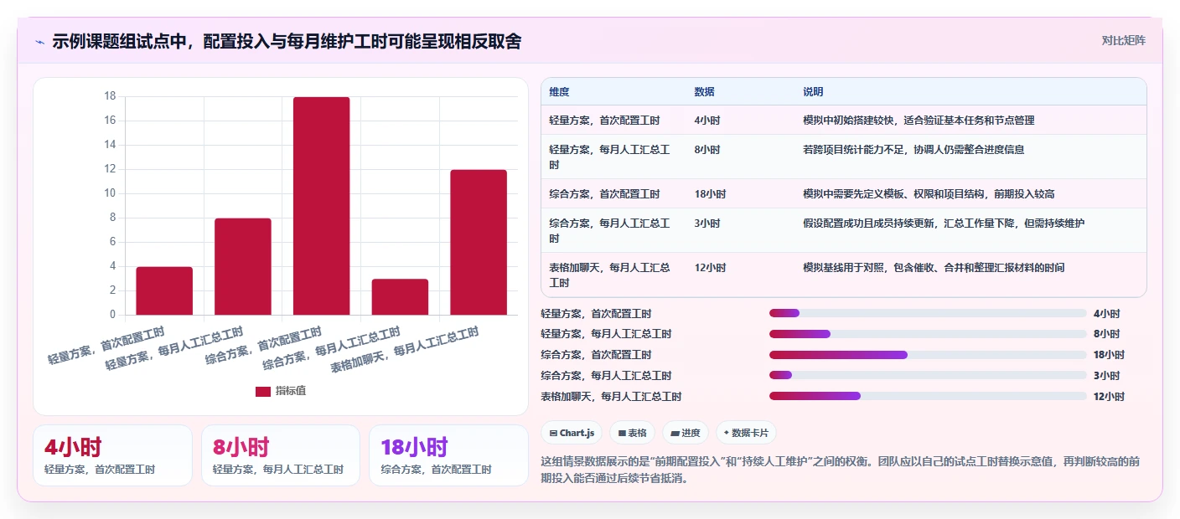Click the red 指标值 legend swatch
The width and height of the screenshot is (1180, 519).
tap(263, 391)
